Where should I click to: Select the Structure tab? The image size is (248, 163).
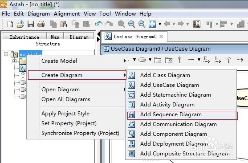coord(48,44)
